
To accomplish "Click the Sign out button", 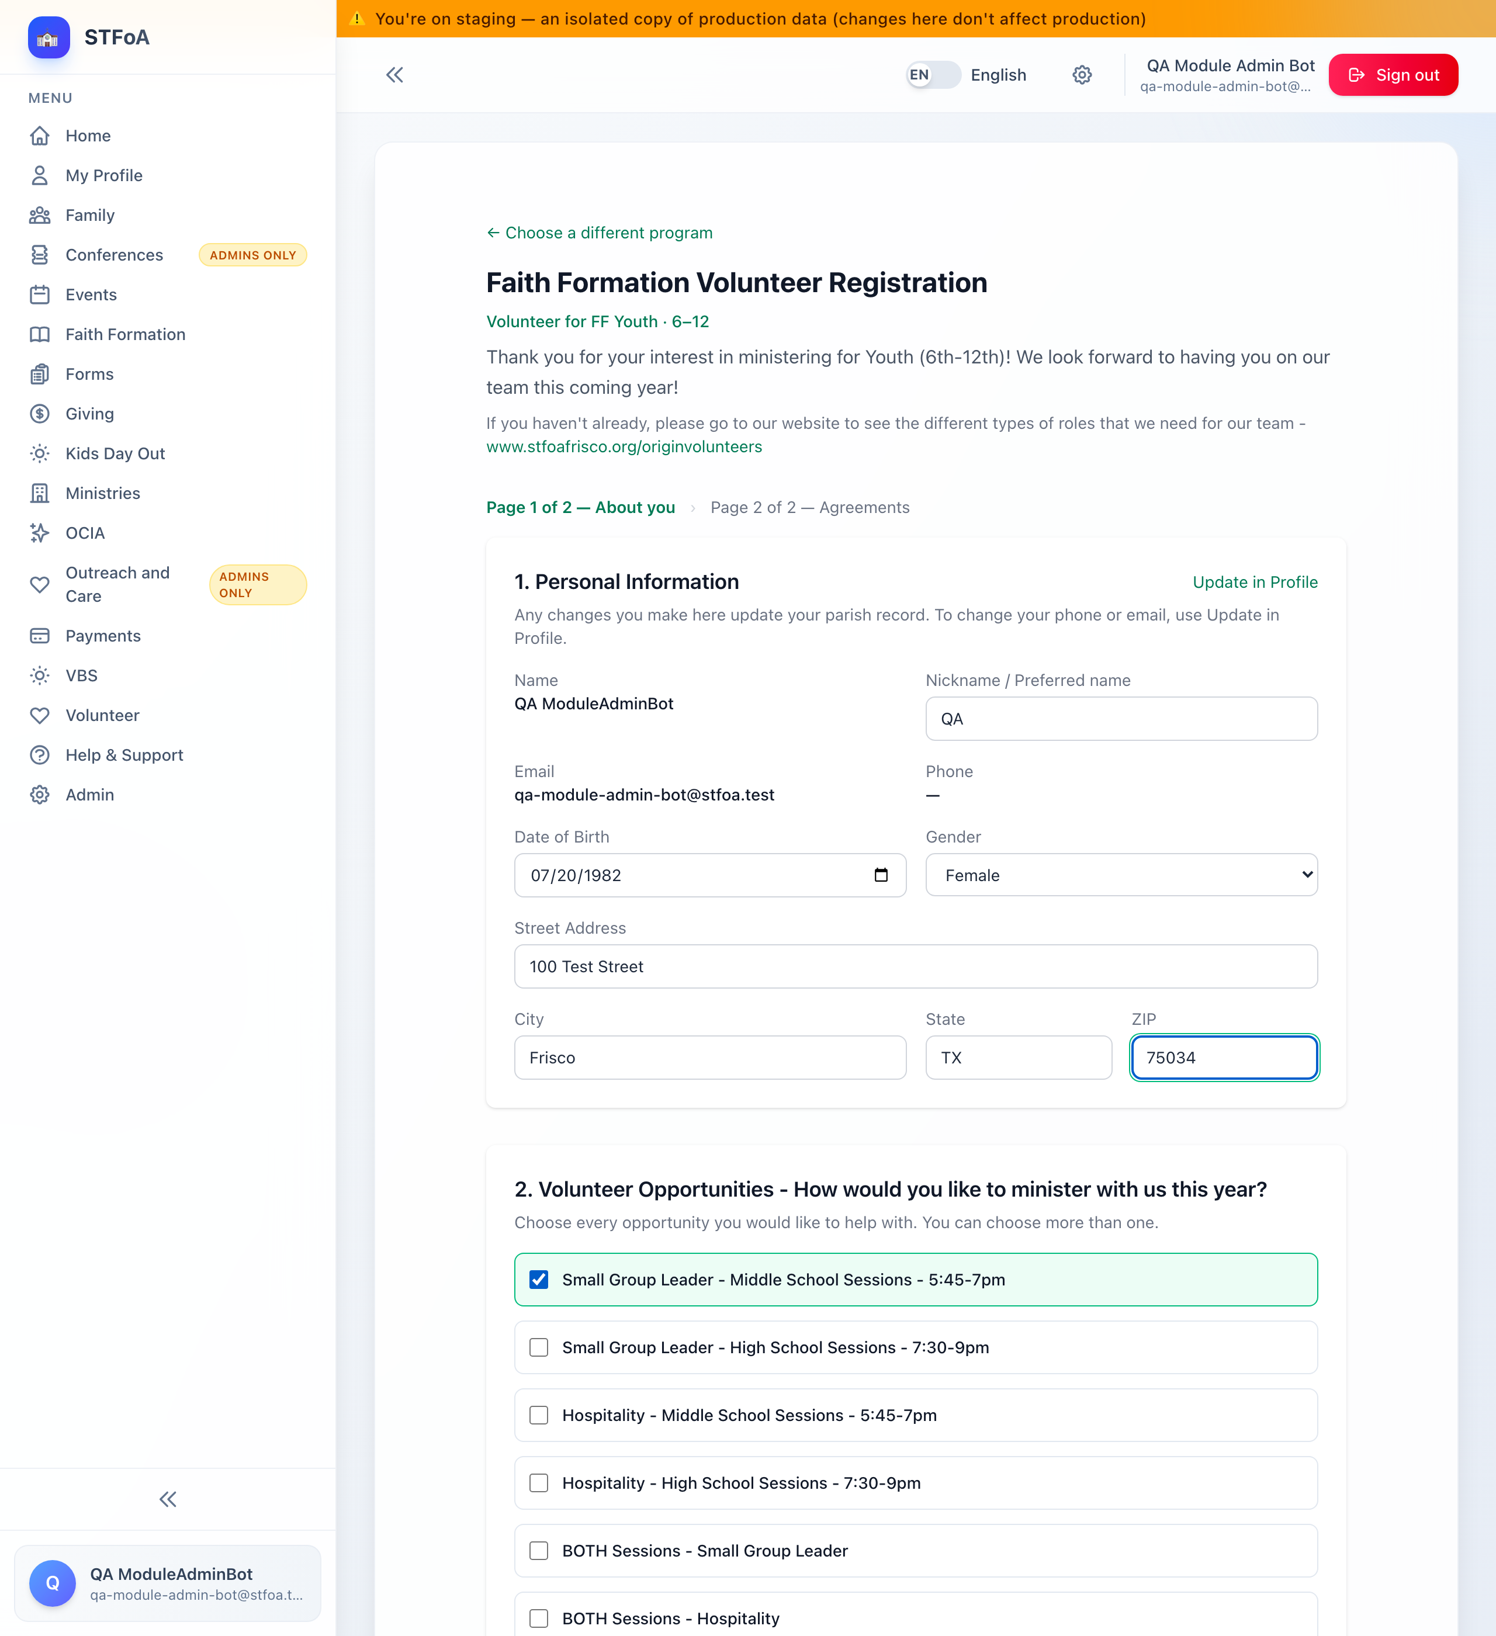I will (1393, 75).
